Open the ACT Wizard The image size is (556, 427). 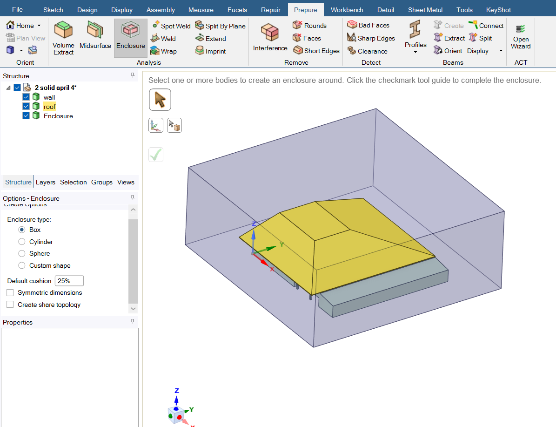[x=521, y=37]
